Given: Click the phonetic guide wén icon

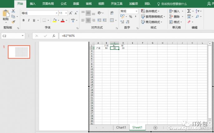Looking at the screenshot, I should (73, 21).
